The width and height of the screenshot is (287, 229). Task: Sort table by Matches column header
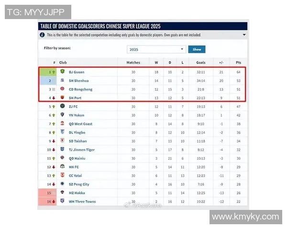click(133, 62)
